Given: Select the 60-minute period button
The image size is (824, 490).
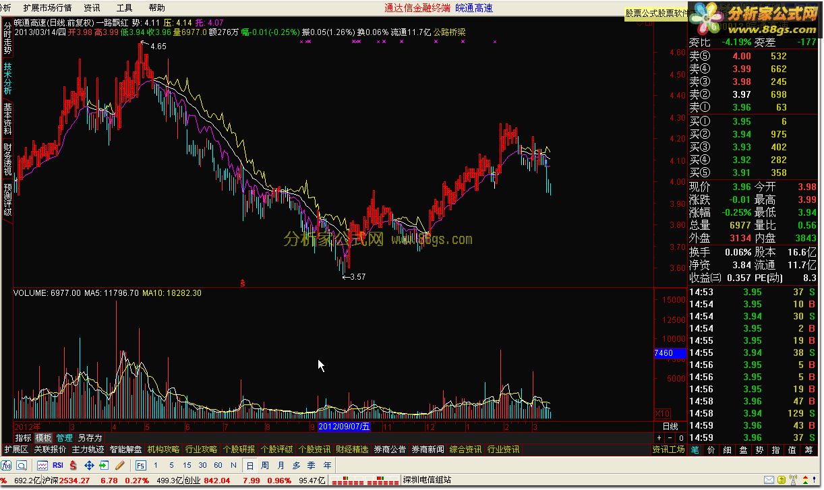Looking at the screenshot, I should pyautogui.click(x=218, y=465).
